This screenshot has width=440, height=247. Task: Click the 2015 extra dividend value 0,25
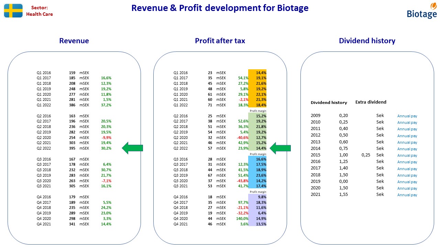click(x=366, y=155)
